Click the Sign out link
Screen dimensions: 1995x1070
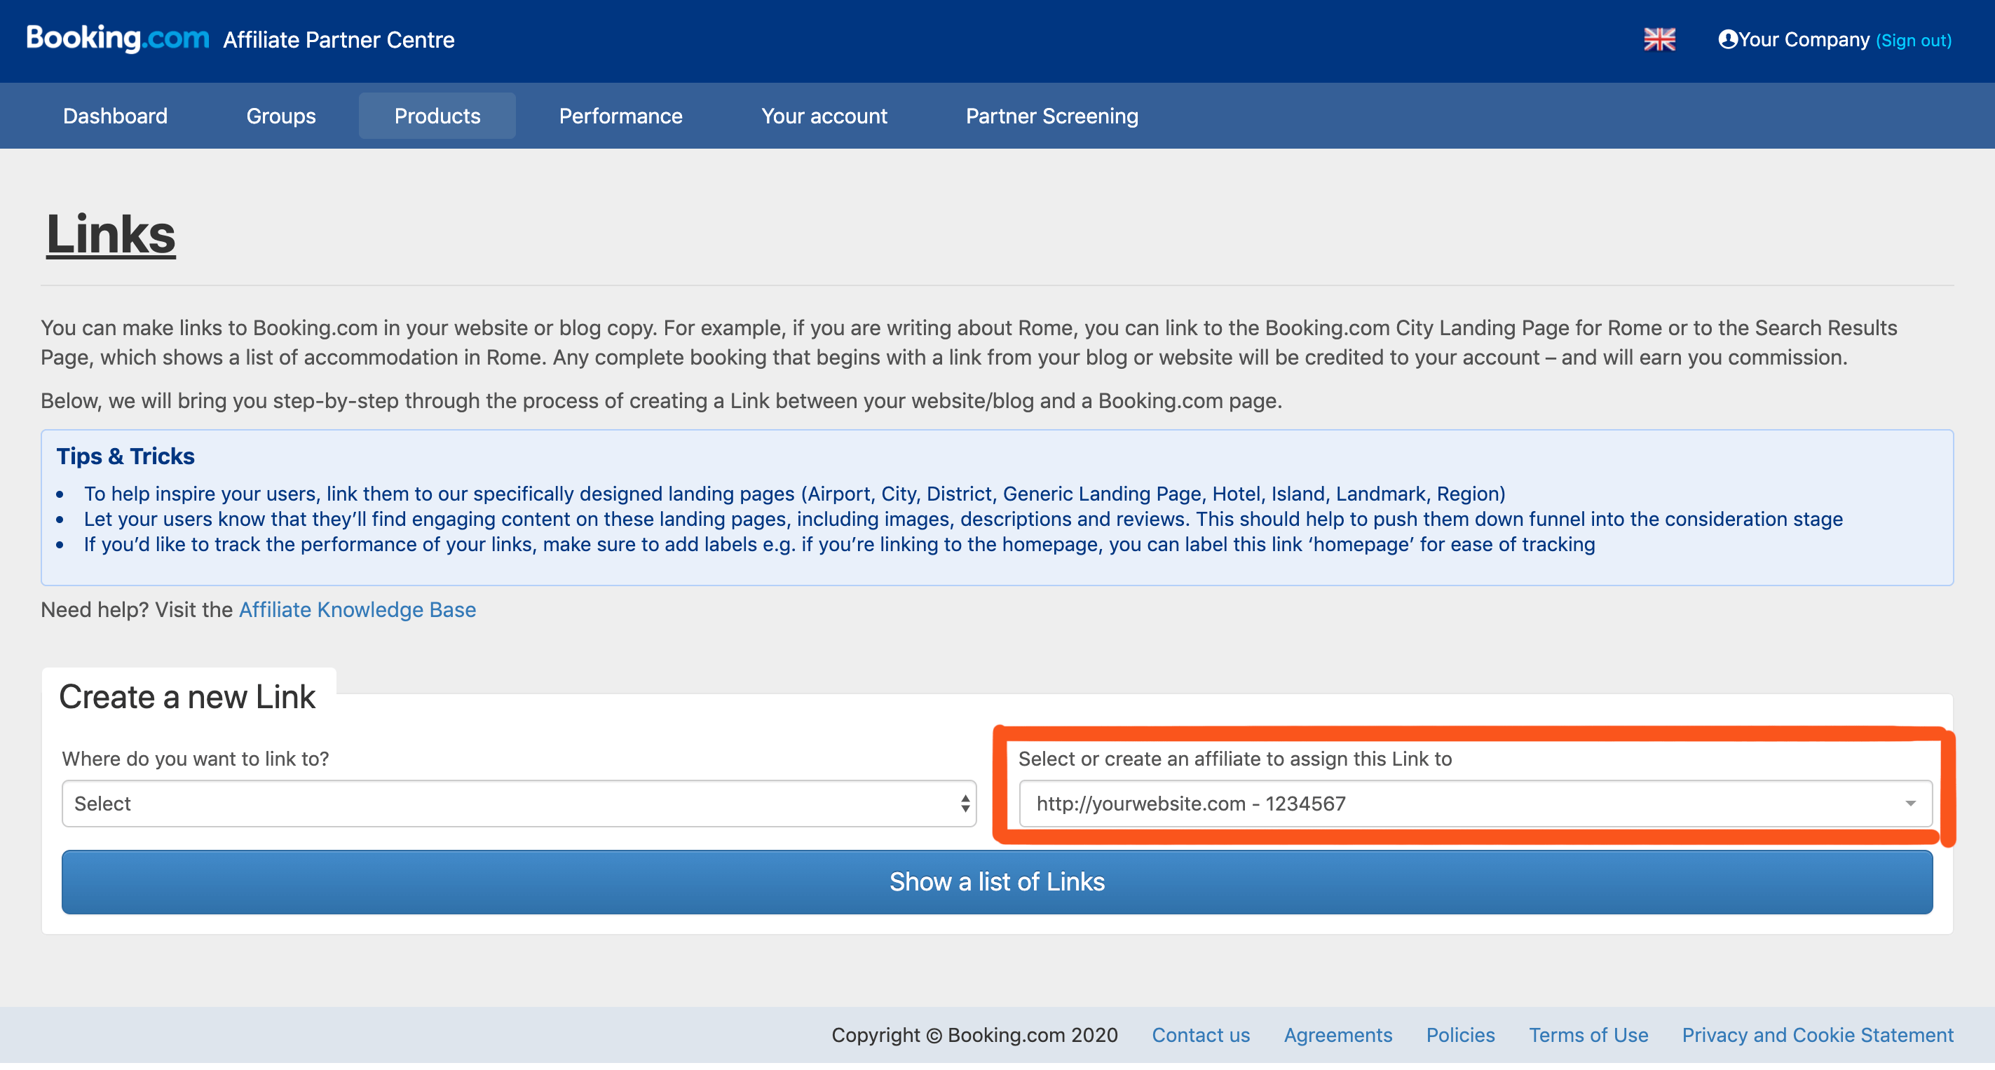[1913, 40]
